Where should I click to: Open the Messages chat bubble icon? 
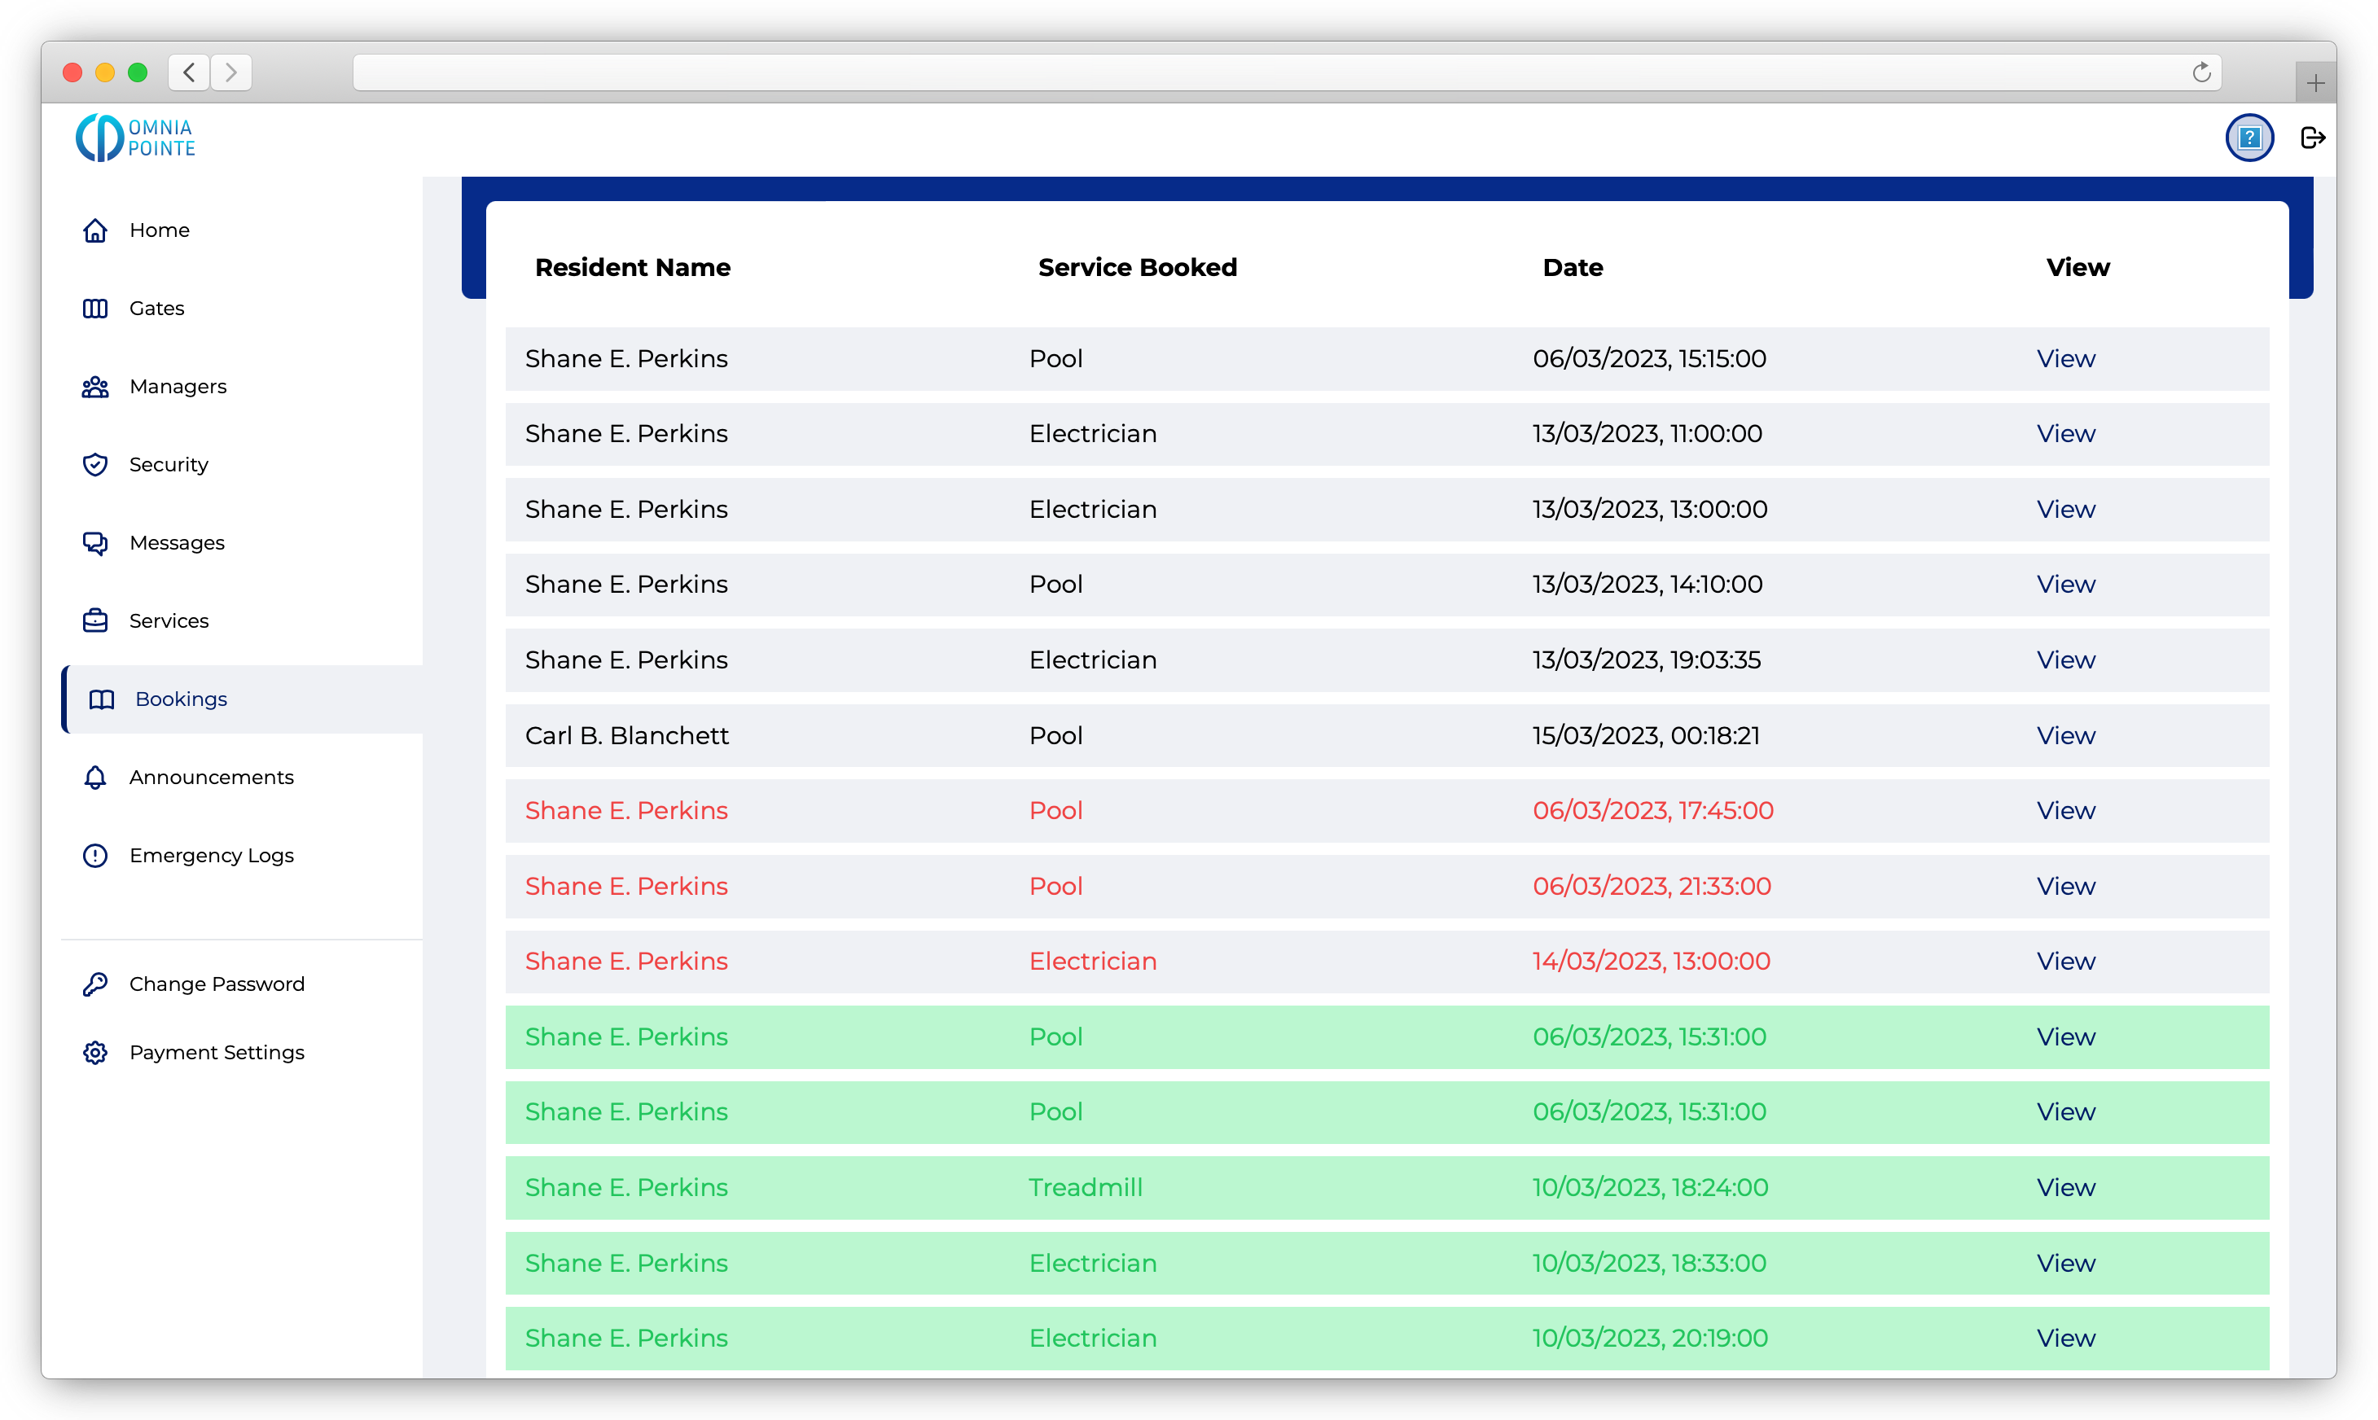(x=94, y=542)
